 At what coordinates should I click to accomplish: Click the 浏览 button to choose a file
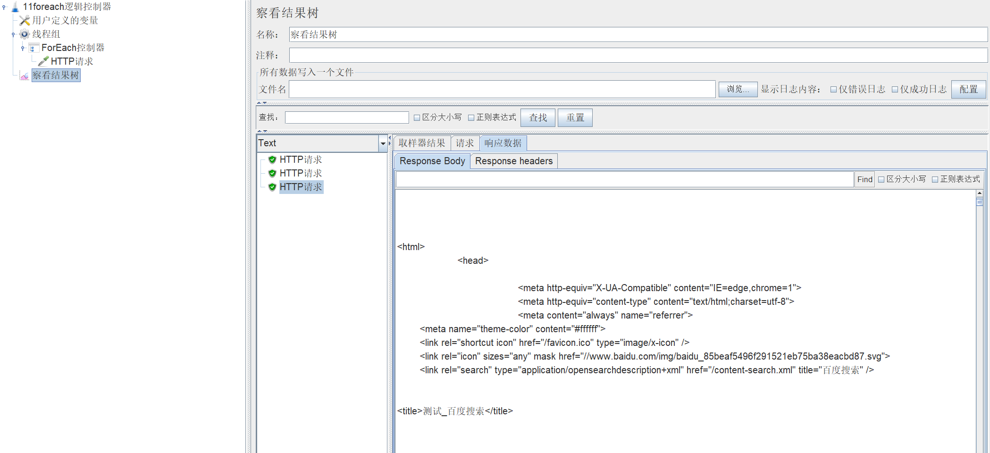pos(738,89)
